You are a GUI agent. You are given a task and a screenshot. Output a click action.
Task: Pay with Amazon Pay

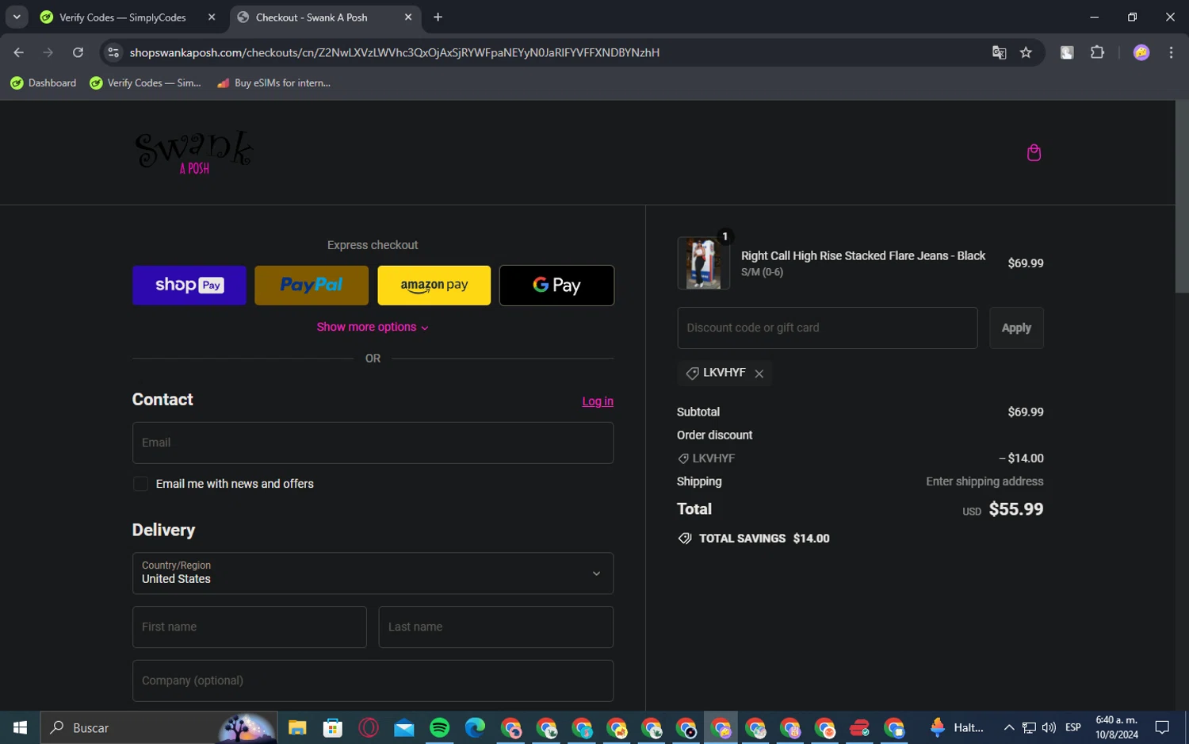pyautogui.click(x=434, y=286)
